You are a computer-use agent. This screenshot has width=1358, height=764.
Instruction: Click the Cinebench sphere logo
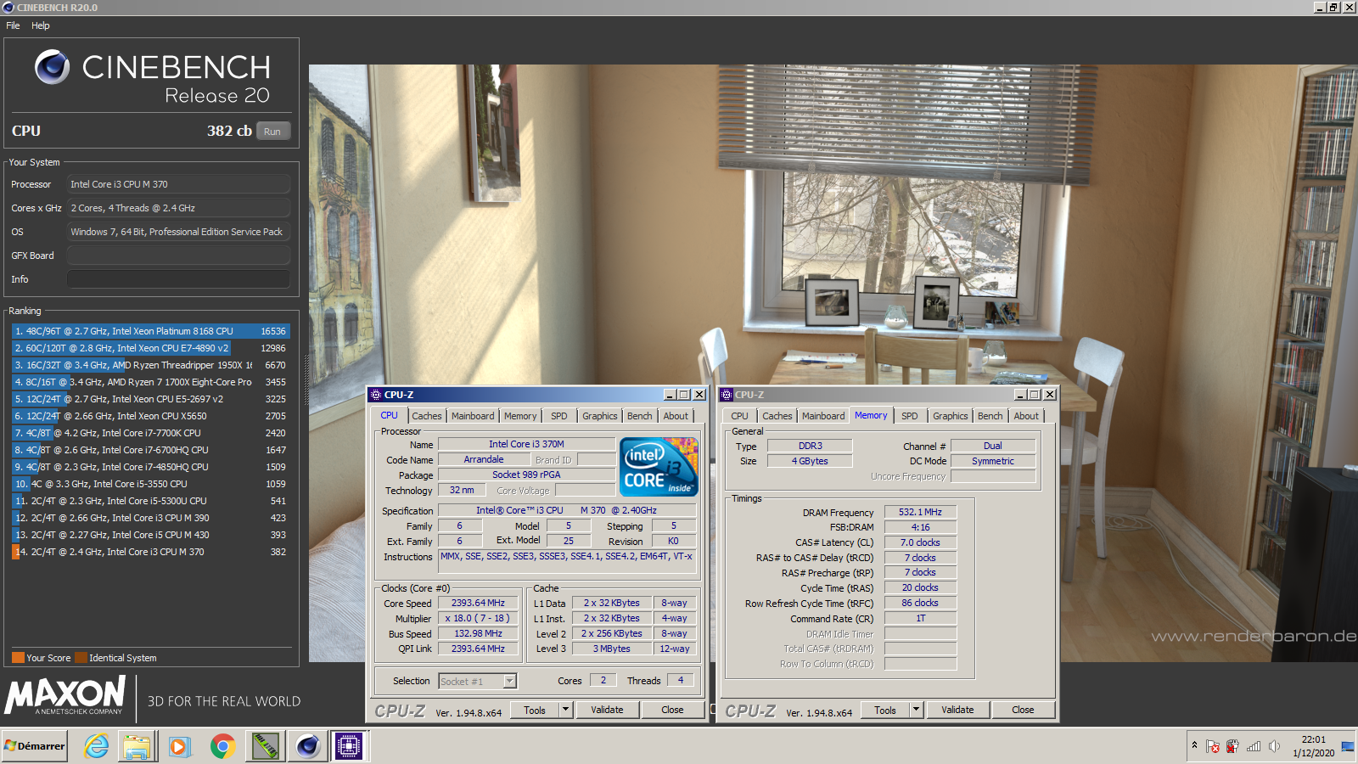tap(52, 67)
